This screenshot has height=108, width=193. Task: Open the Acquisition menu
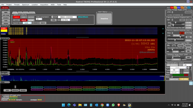point(44,5)
